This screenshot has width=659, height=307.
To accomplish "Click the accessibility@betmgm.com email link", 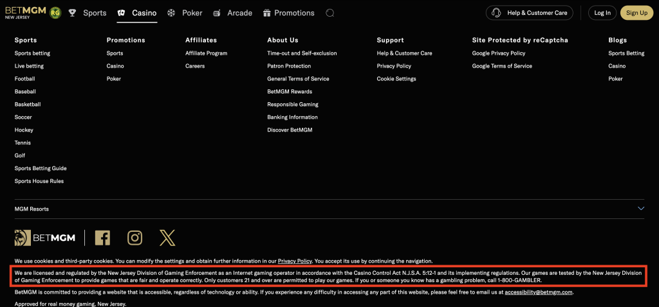I will coord(539,292).
